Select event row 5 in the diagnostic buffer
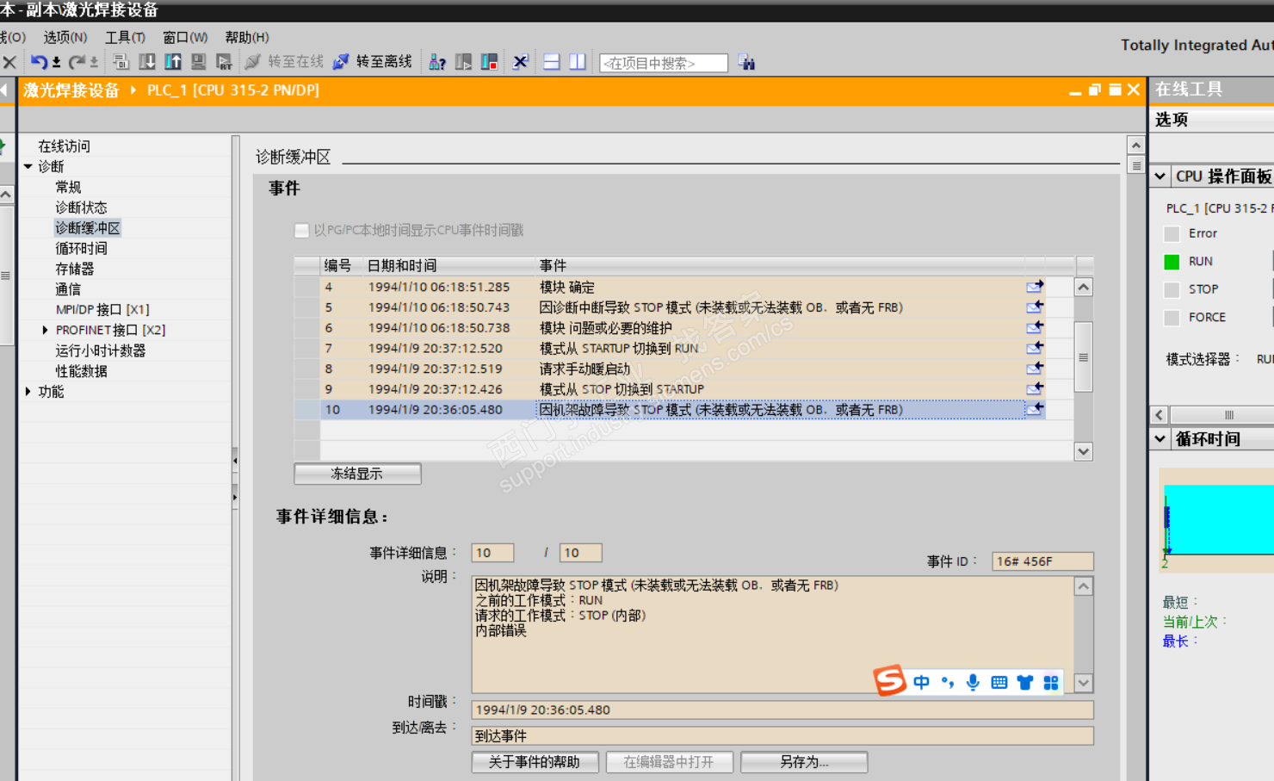The width and height of the screenshot is (1274, 781). coord(683,307)
